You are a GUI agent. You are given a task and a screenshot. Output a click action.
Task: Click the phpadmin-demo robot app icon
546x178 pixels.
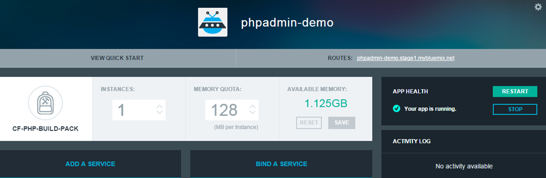click(213, 22)
